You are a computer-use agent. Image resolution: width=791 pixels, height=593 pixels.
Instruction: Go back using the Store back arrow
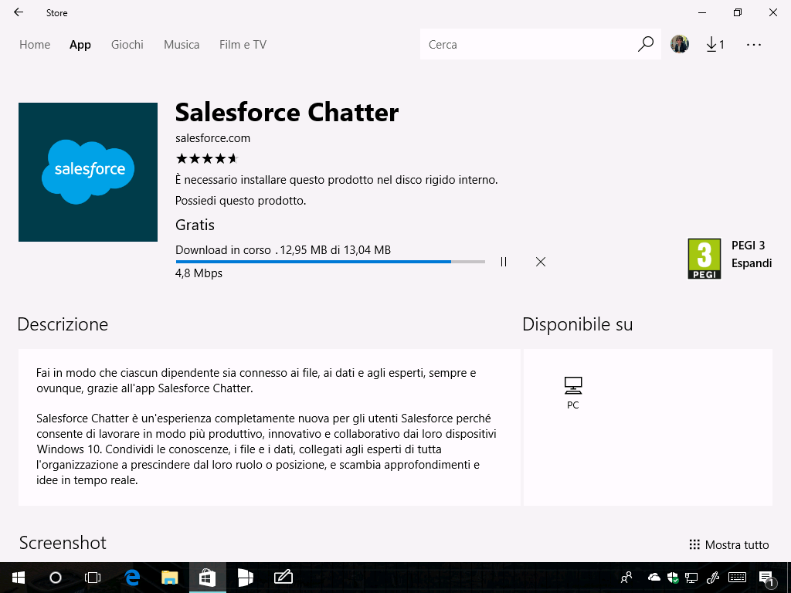coord(19,12)
